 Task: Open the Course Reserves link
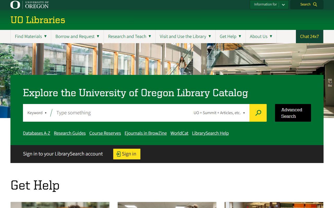click(x=105, y=133)
